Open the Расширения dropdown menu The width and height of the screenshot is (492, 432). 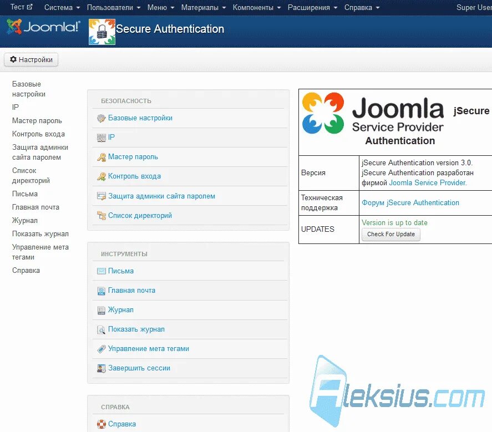[x=312, y=8]
